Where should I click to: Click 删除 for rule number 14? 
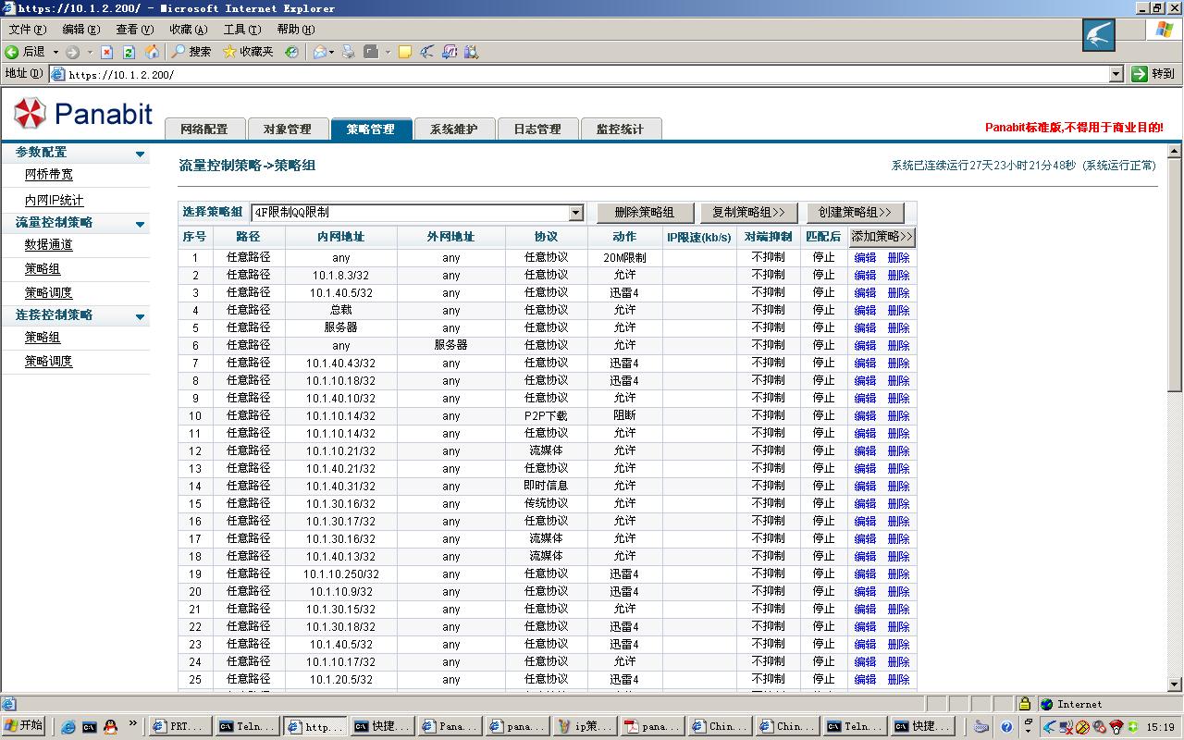[899, 487]
